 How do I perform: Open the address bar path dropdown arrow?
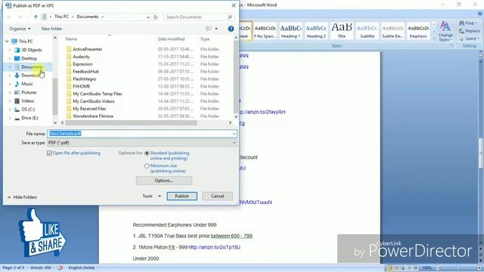(148, 17)
